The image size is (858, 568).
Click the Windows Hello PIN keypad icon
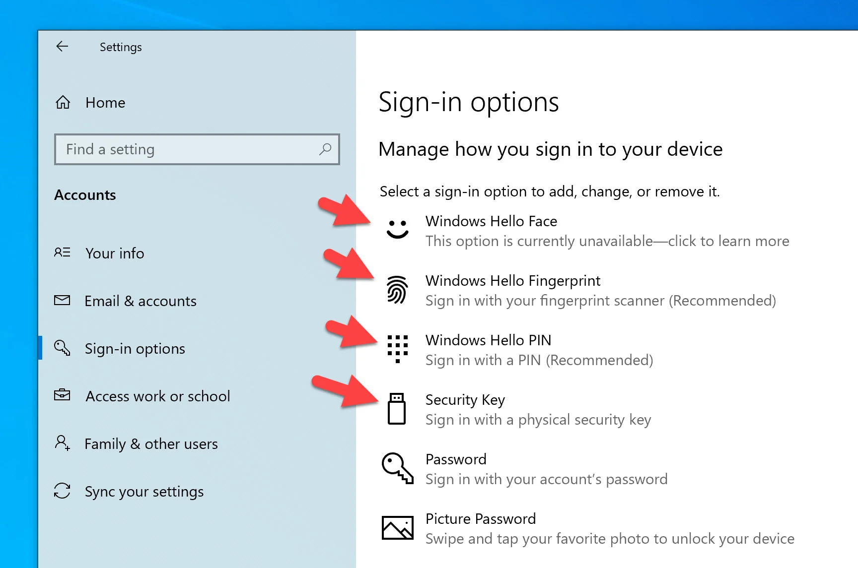pyautogui.click(x=397, y=349)
